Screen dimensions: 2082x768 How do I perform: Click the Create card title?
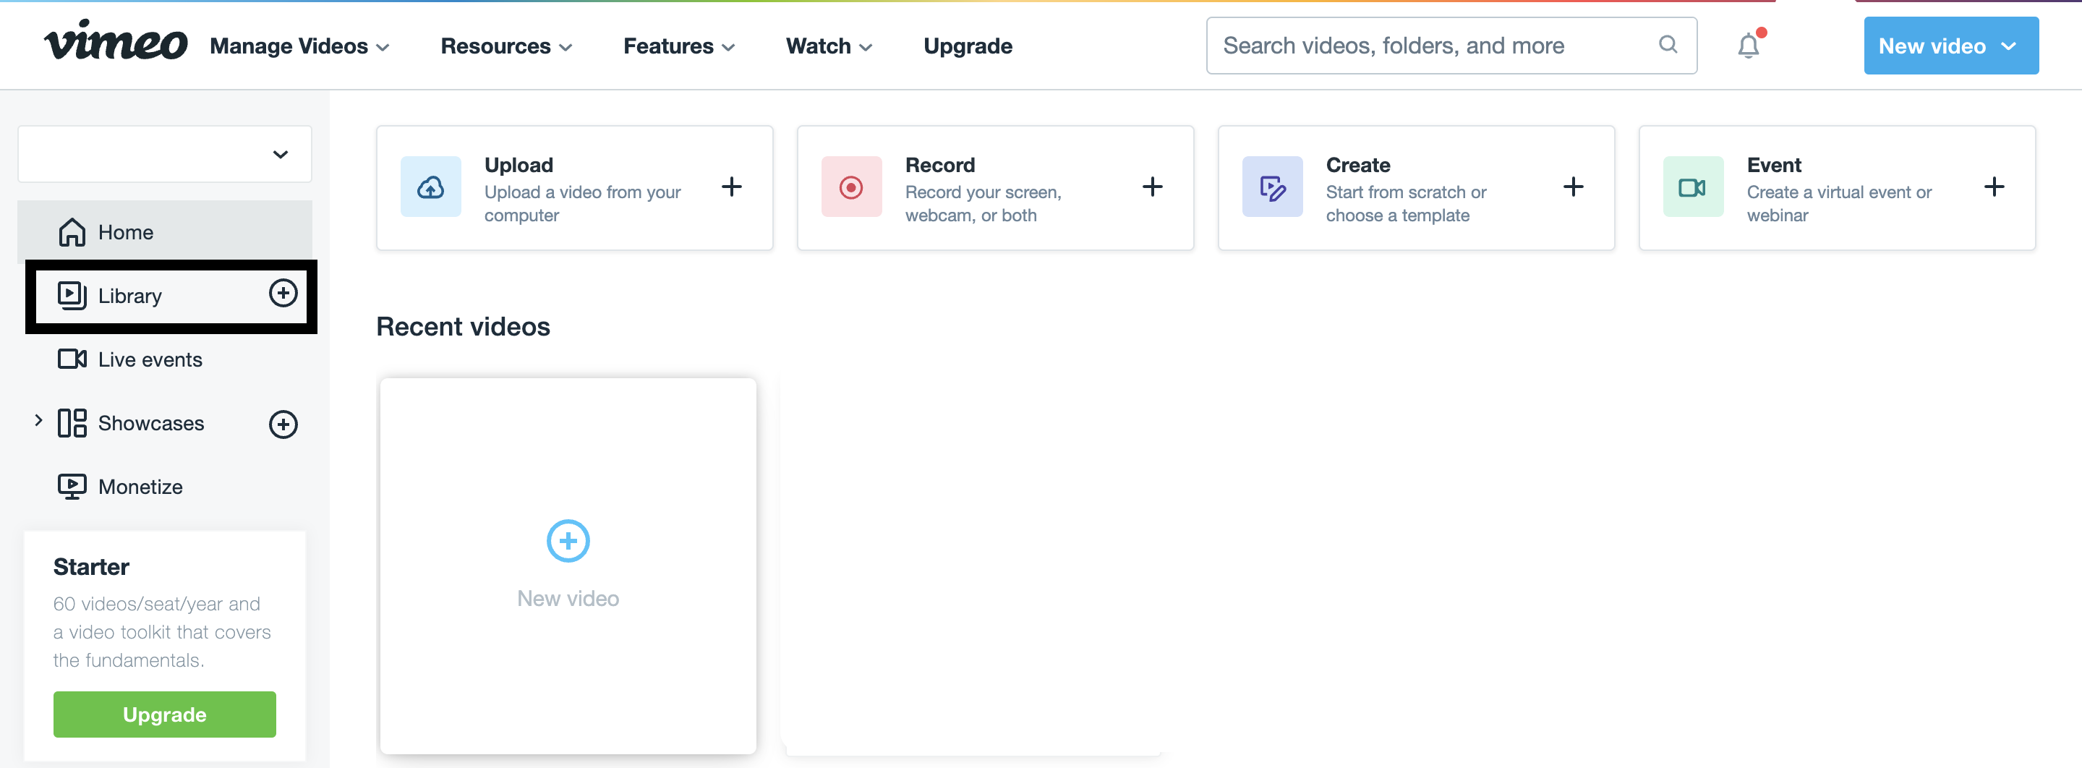point(1358,165)
